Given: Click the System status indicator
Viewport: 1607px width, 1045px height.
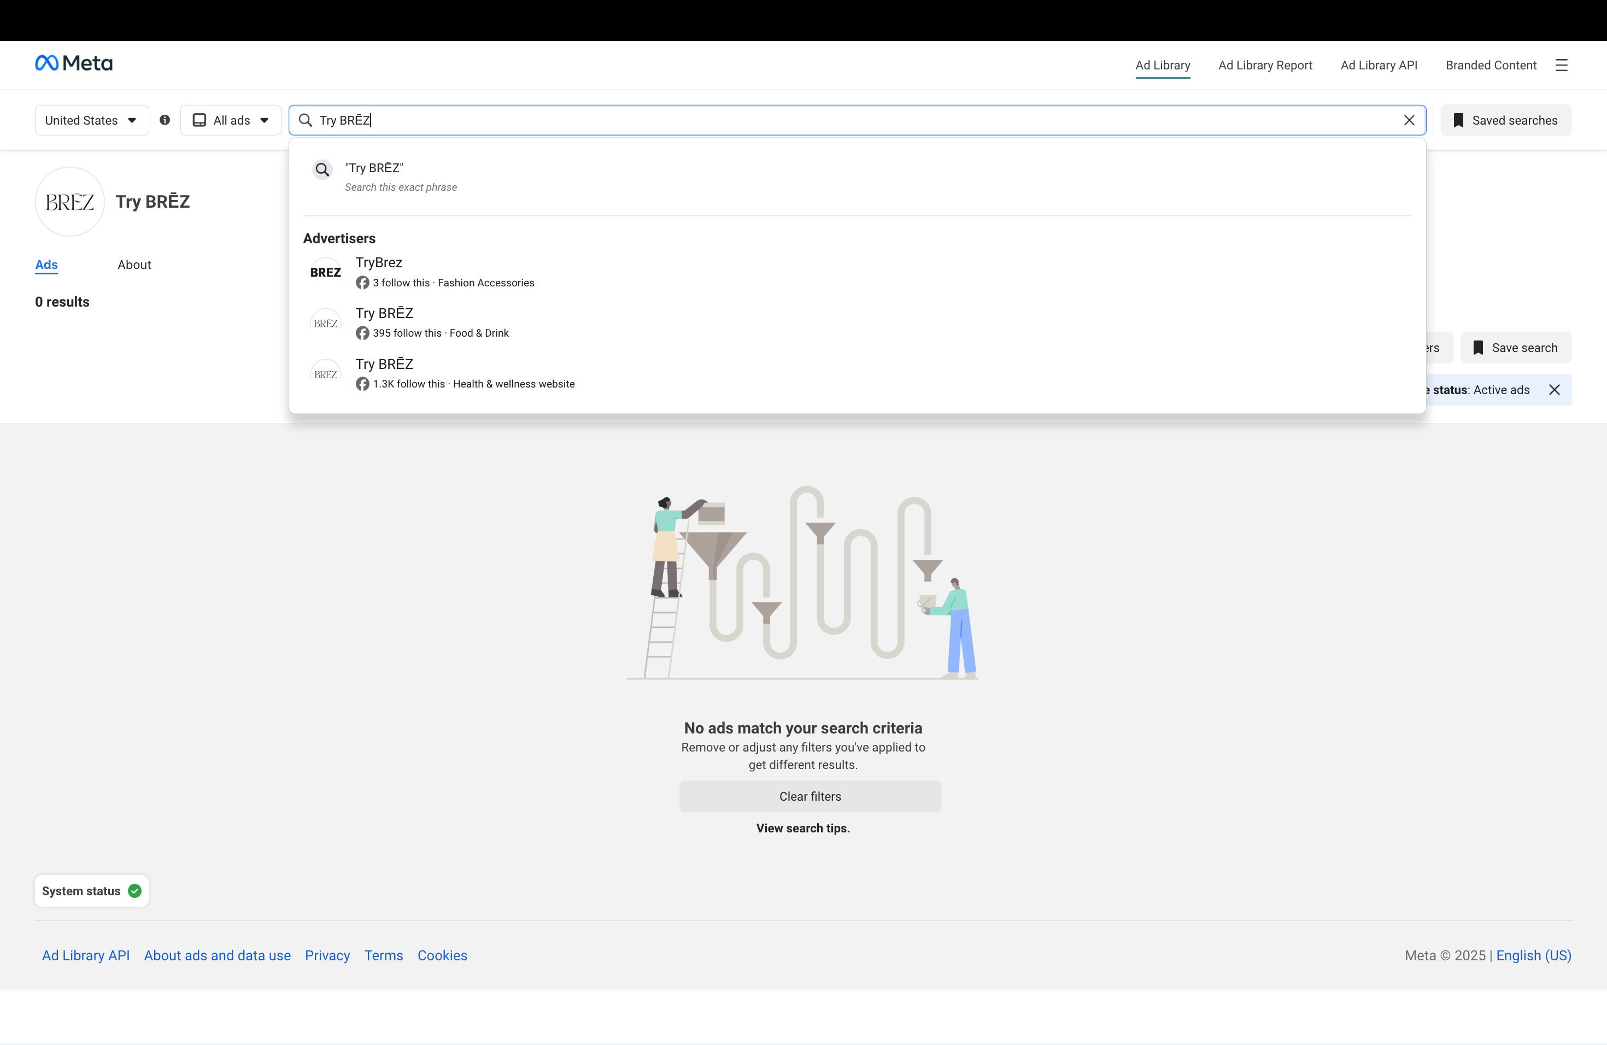Looking at the screenshot, I should 91,891.
